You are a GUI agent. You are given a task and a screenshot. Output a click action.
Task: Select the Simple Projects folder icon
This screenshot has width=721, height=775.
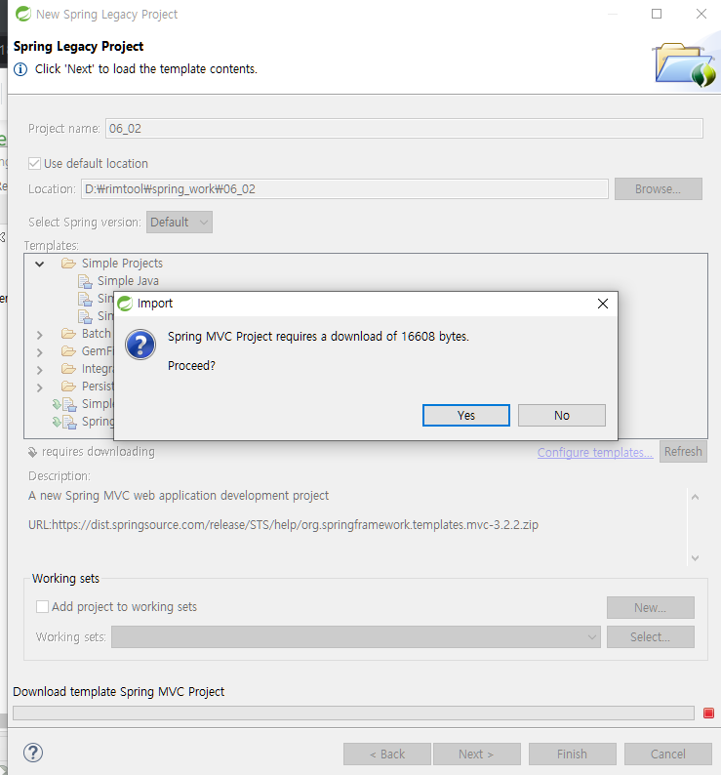68,263
